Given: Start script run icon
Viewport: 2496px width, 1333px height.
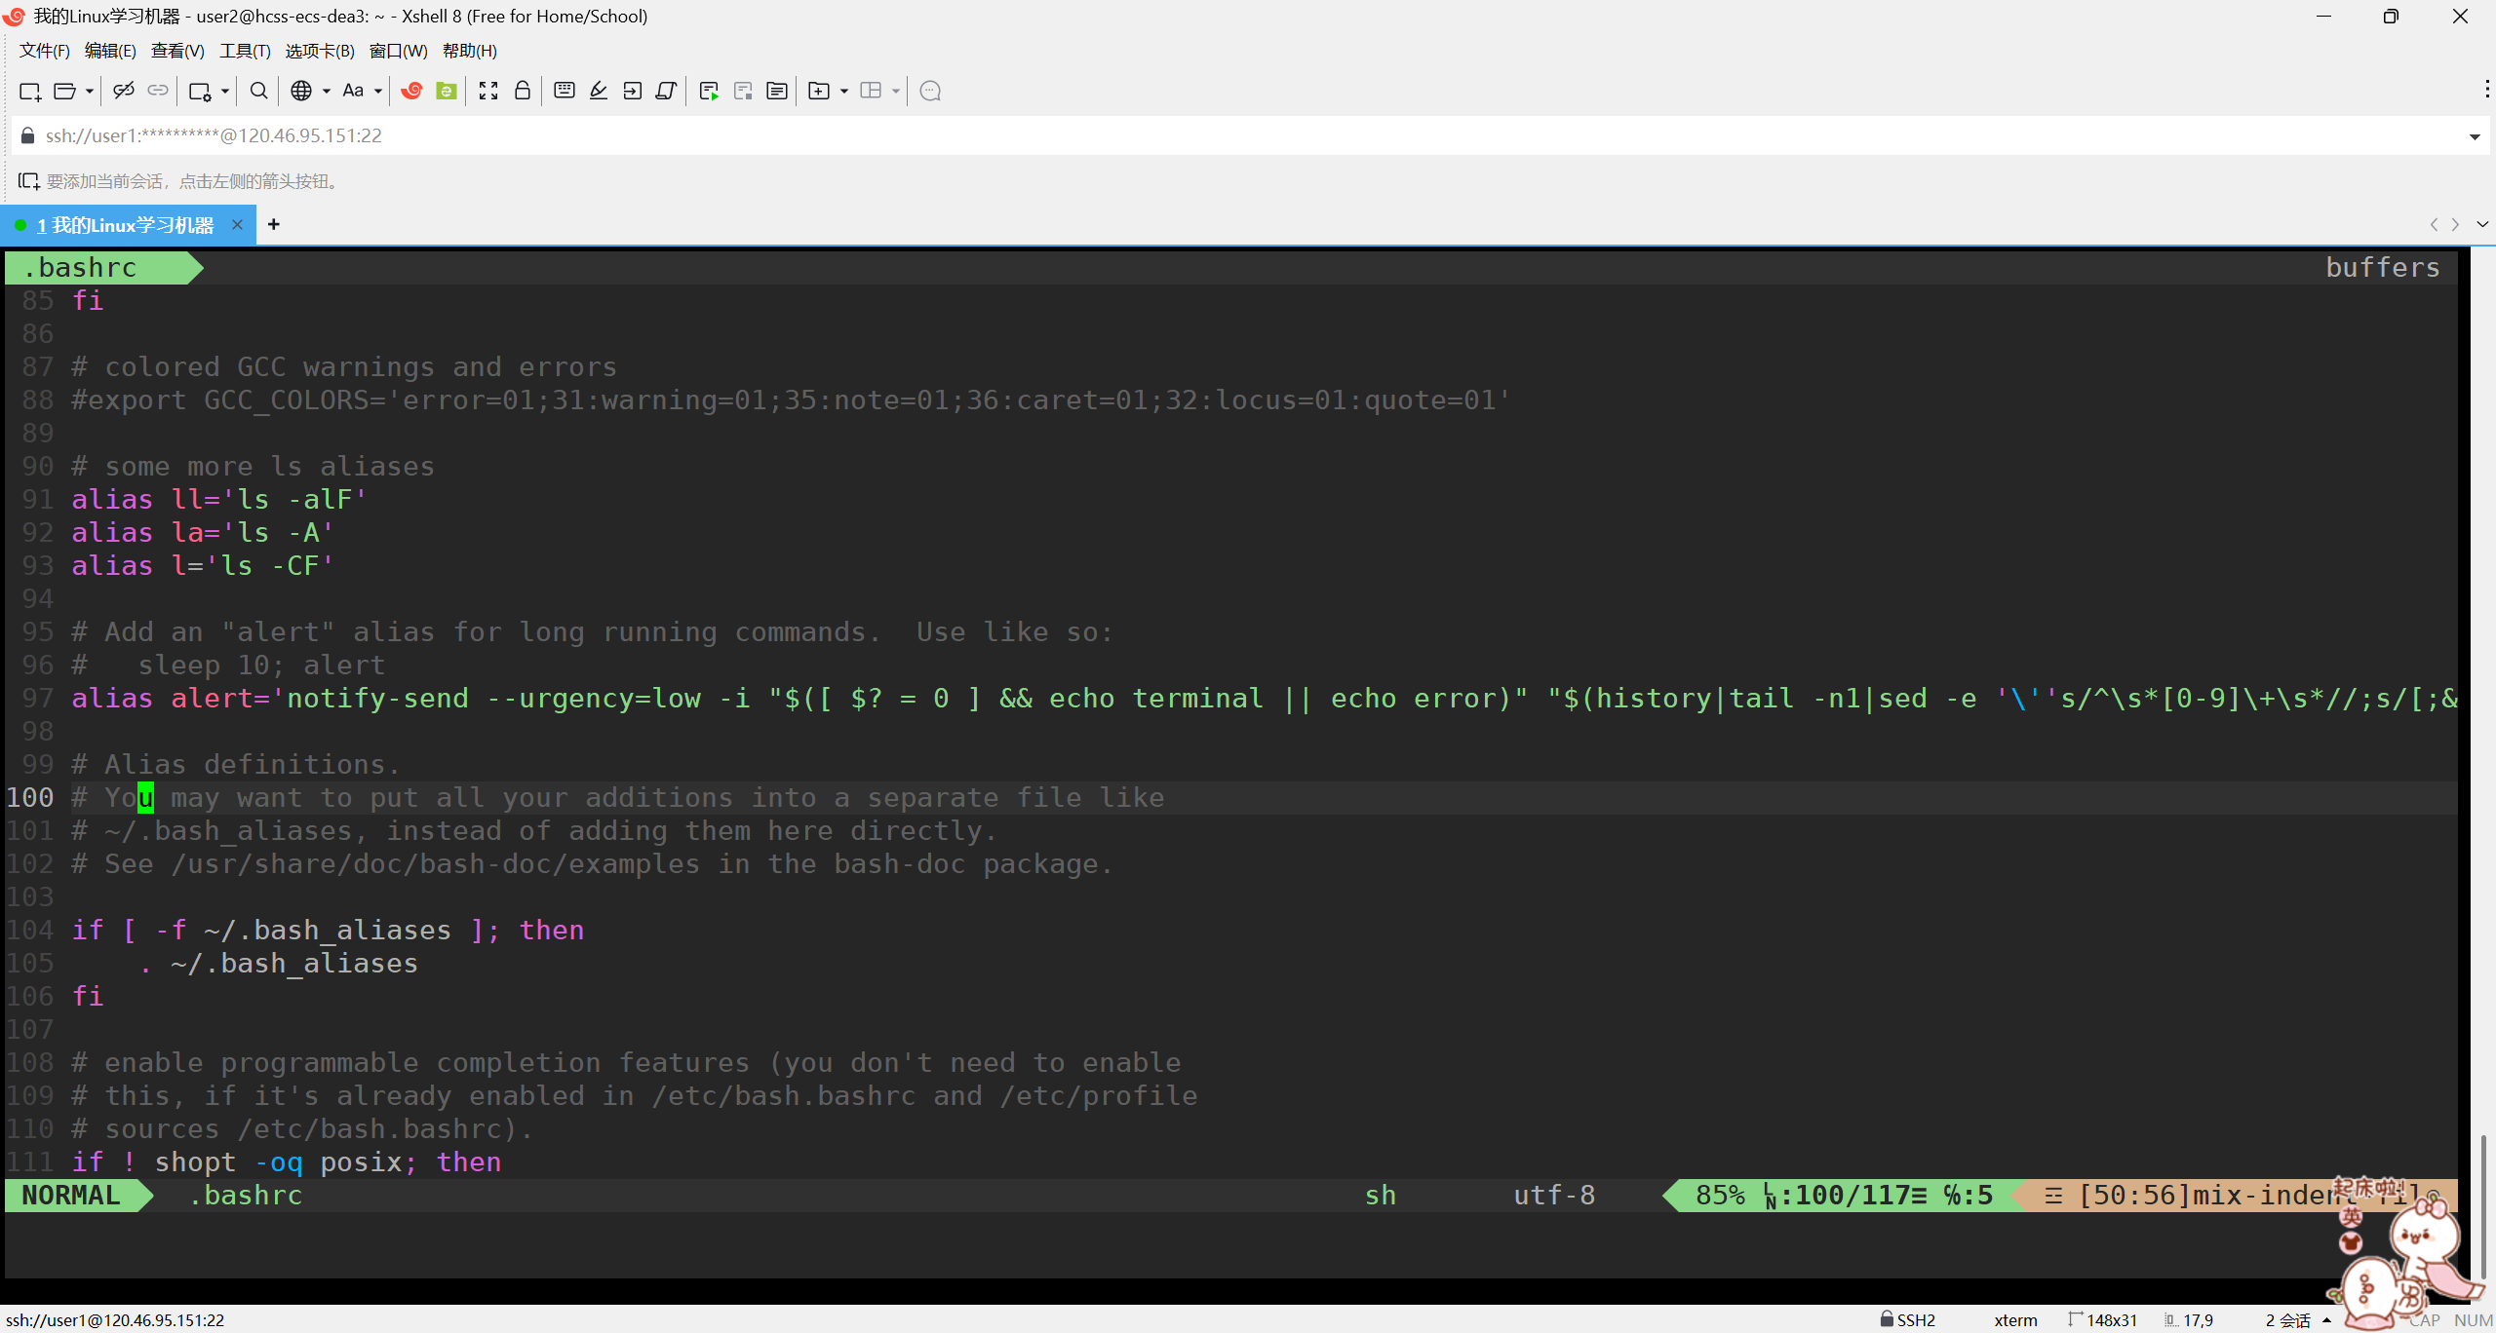Looking at the screenshot, I should pos(709,91).
